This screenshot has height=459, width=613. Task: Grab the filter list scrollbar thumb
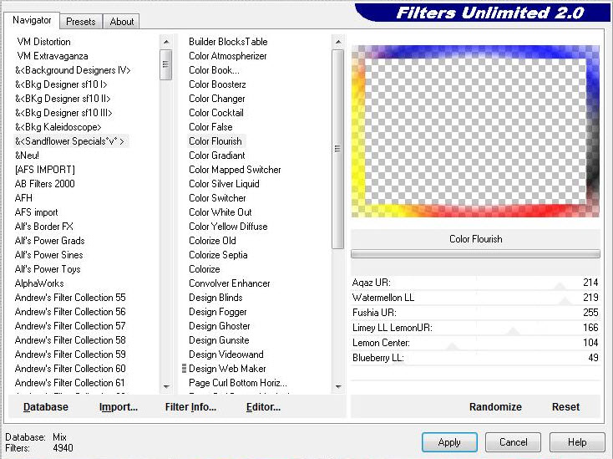[x=337, y=149]
